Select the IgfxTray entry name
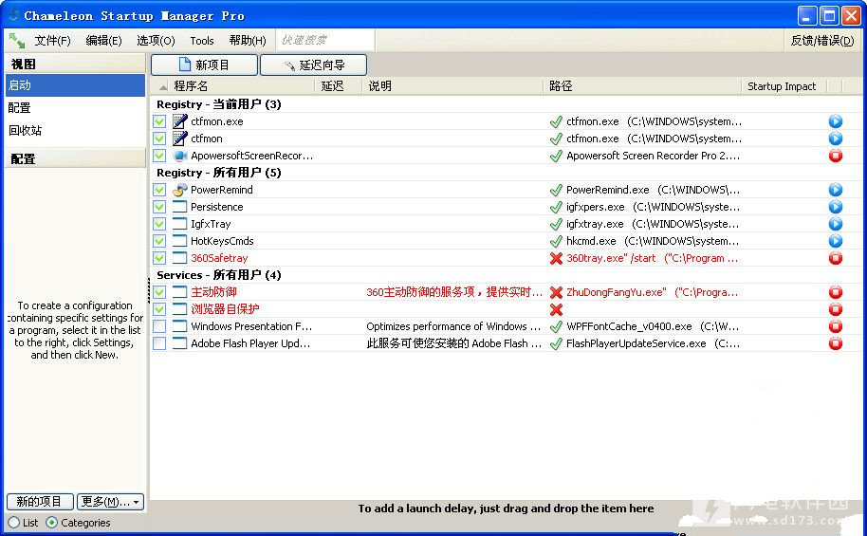 [211, 224]
